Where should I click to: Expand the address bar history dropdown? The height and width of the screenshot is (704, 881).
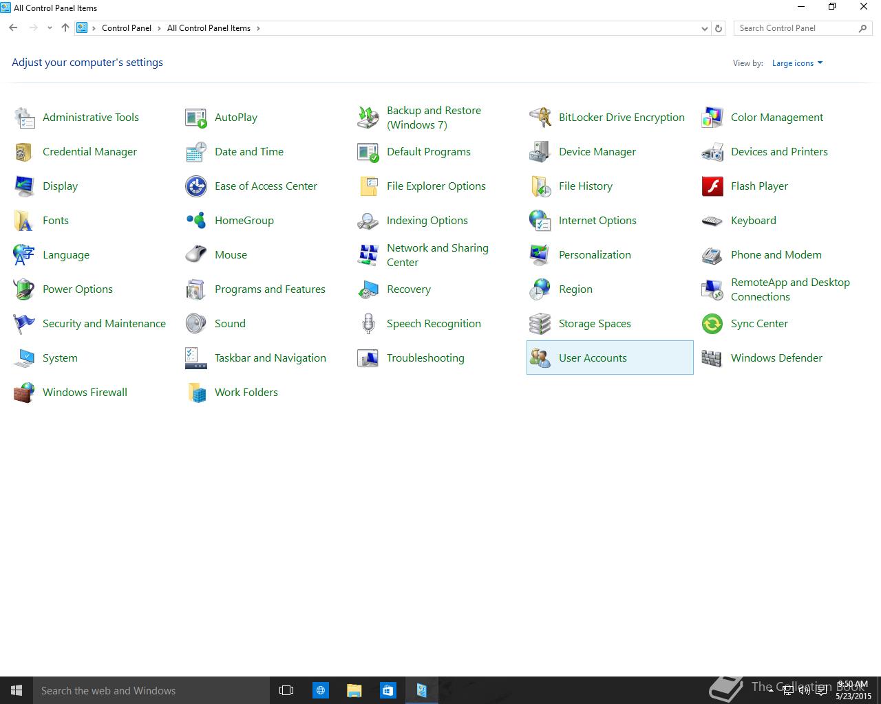tap(704, 28)
